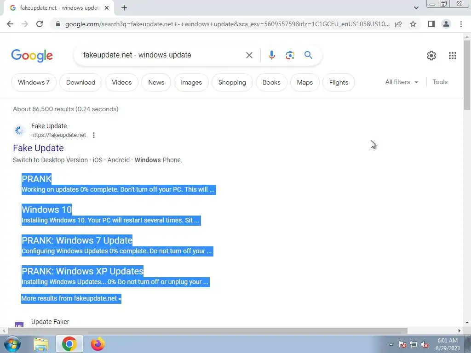Close the fakeupdate.net browser tab

click(107, 8)
